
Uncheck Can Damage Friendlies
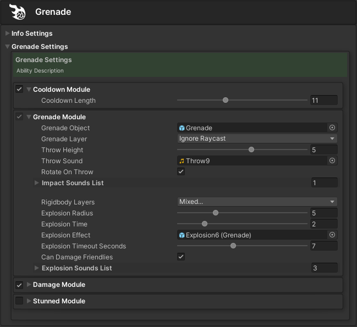[x=181, y=257]
